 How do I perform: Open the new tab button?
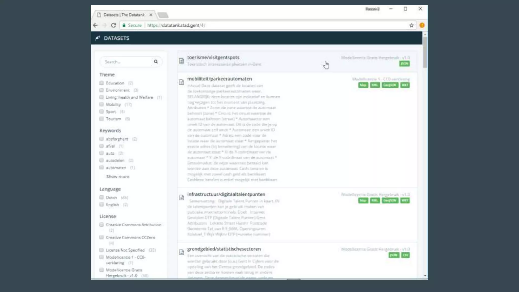point(163,15)
